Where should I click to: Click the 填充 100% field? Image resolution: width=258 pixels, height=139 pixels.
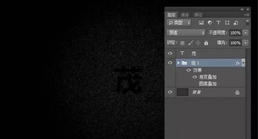[235, 43]
